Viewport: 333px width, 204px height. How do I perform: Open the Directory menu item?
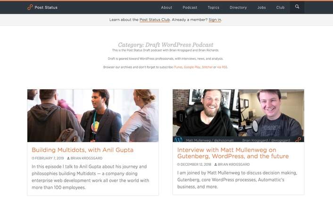click(x=238, y=8)
